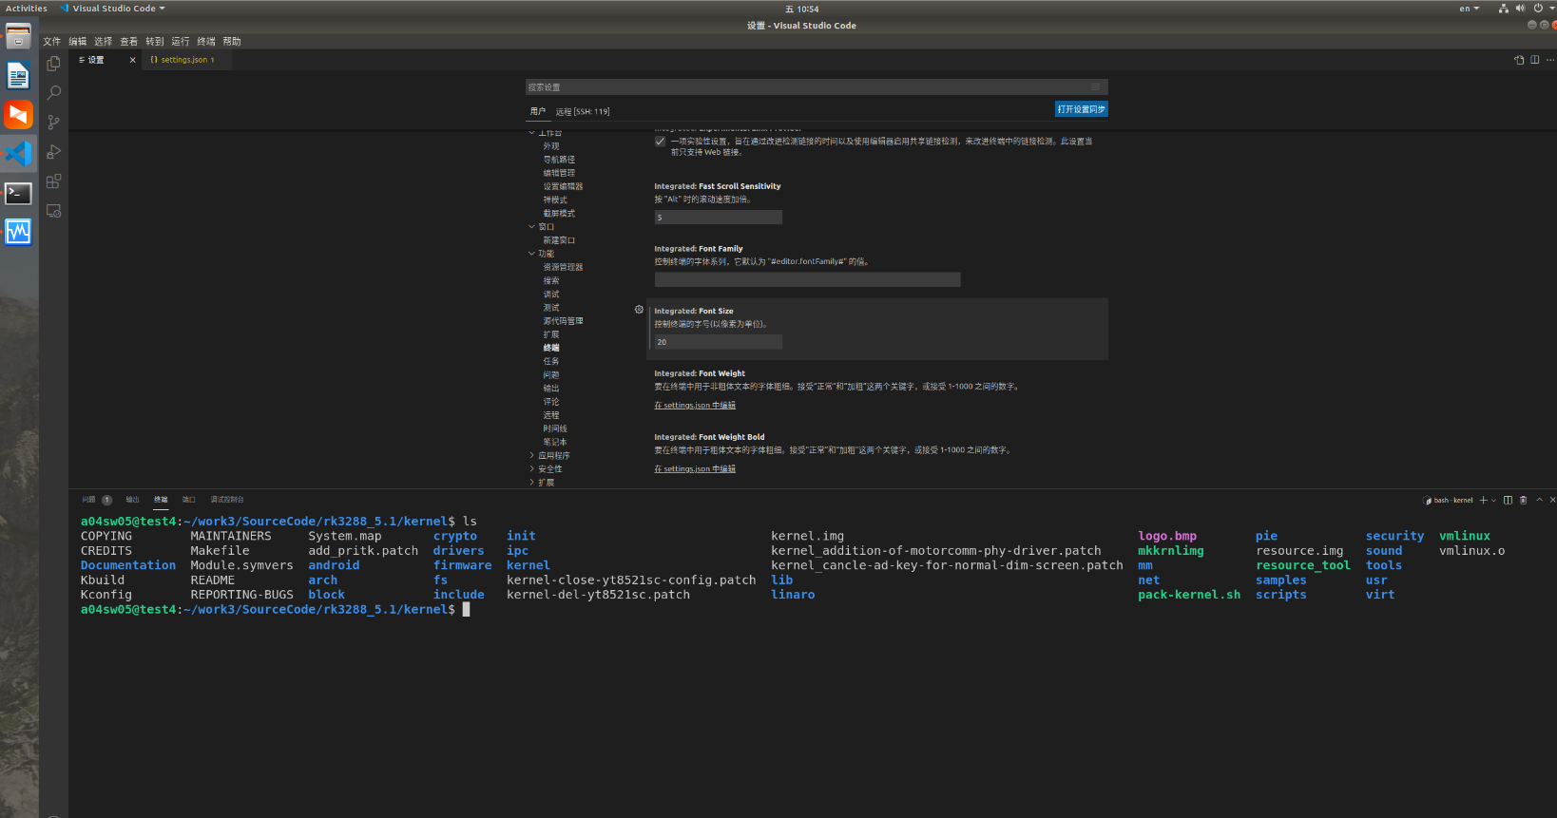The width and height of the screenshot is (1557, 818).
Task: Open the Run and Debug view
Action: 54,152
